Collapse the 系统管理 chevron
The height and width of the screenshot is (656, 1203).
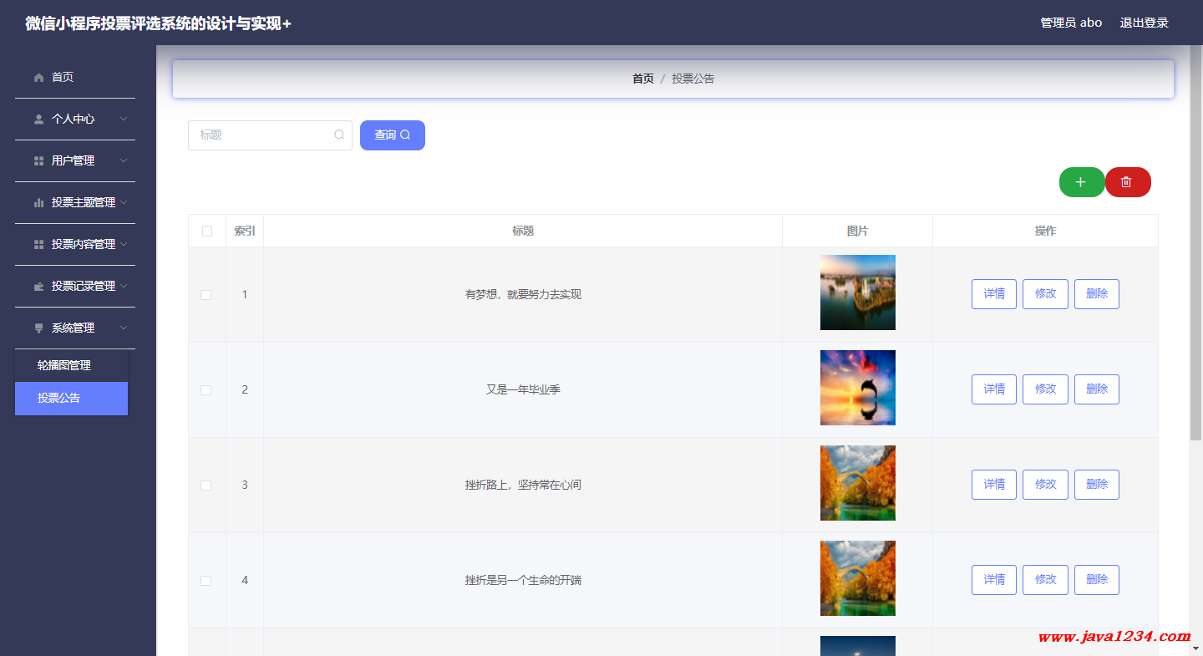(x=124, y=328)
